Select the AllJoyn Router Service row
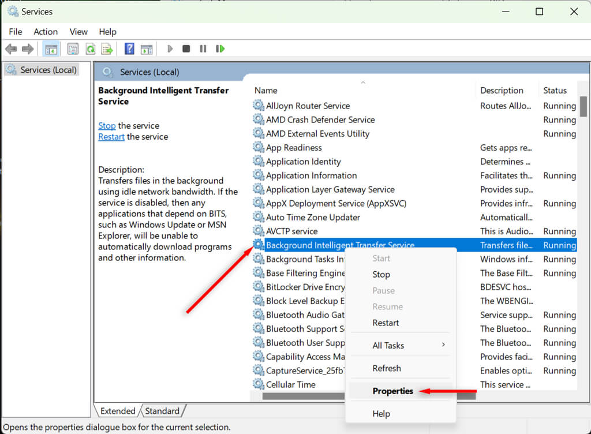 pyautogui.click(x=308, y=106)
